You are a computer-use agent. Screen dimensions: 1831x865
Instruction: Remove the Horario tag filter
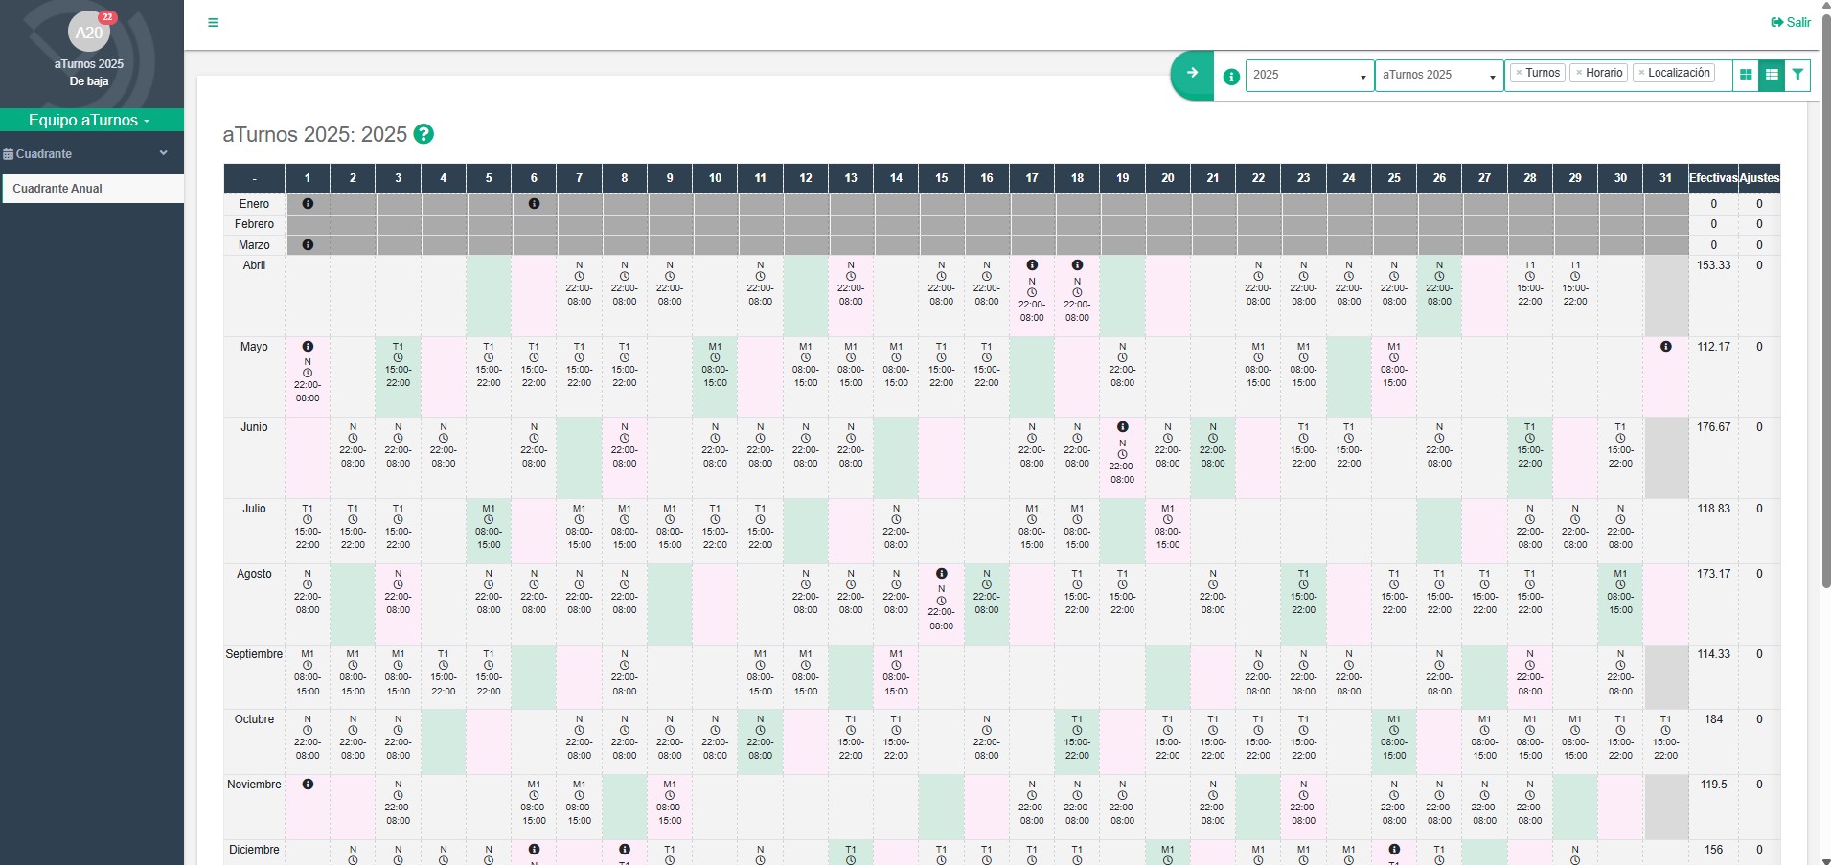(x=1579, y=73)
